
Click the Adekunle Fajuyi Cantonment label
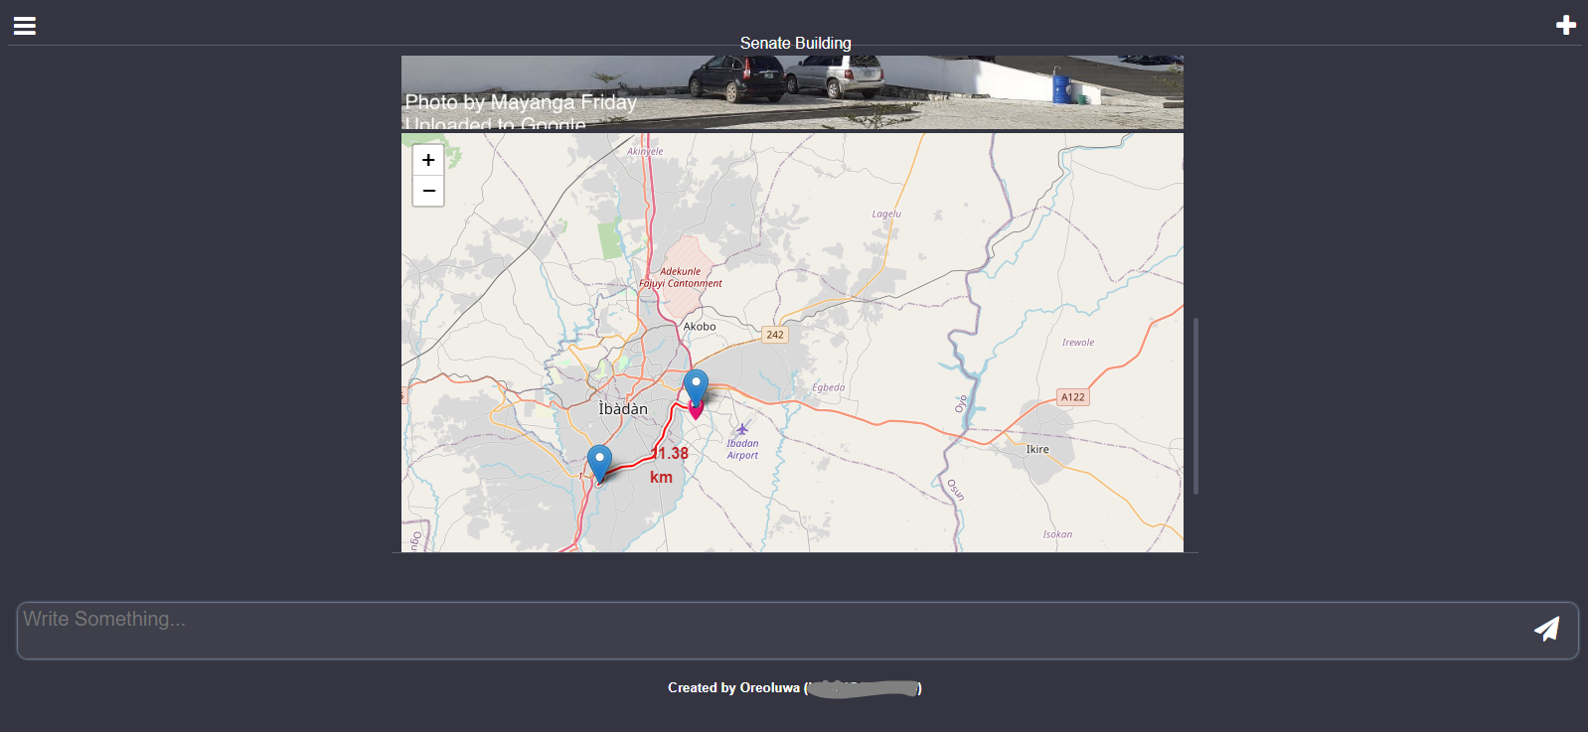pos(681,277)
